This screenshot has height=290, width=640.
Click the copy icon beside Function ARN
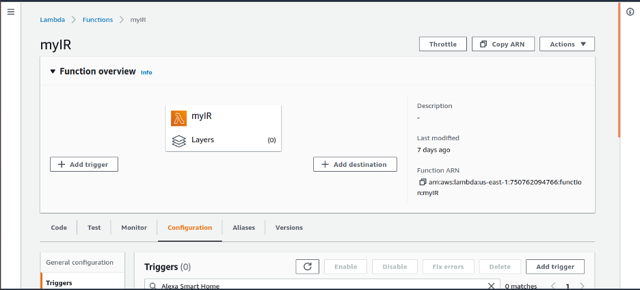[x=423, y=182]
